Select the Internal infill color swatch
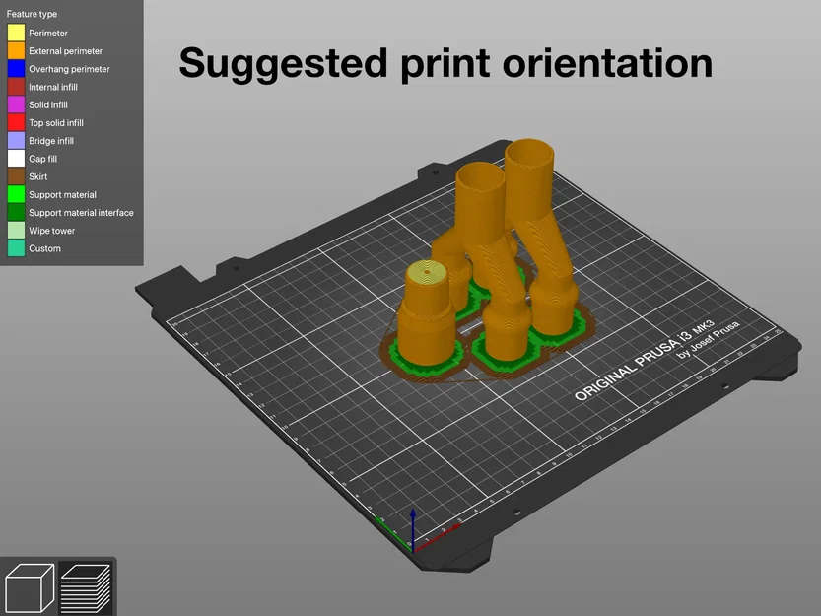 coord(16,87)
